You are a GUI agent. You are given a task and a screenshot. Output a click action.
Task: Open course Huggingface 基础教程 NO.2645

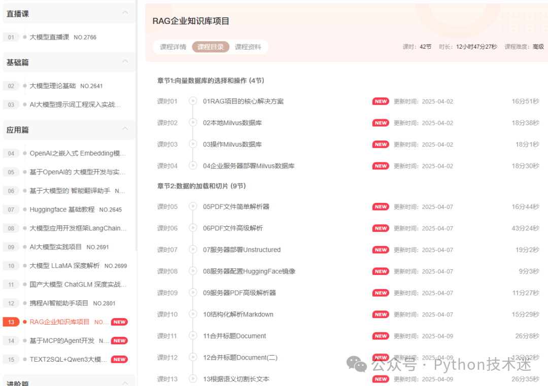(76, 209)
